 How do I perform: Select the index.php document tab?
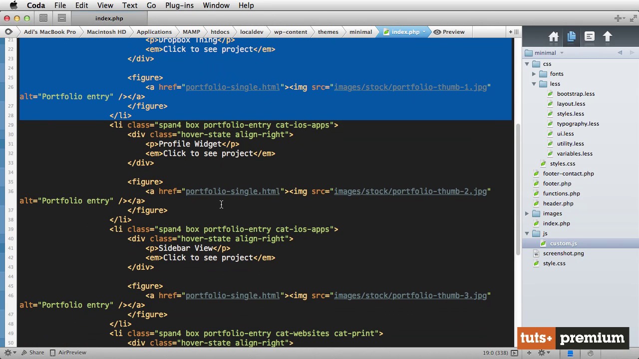pos(109,18)
